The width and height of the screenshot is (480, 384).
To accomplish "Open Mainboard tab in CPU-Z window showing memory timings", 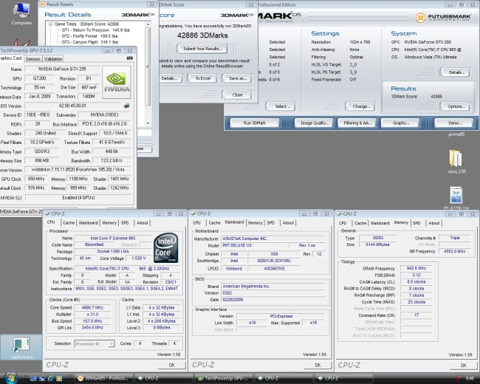I will tap(380, 223).
